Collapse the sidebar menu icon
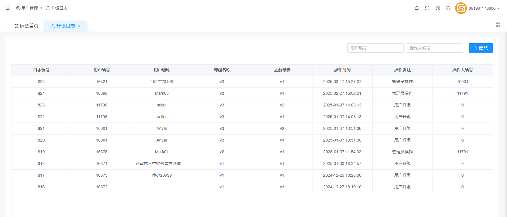 pos(8,8)
